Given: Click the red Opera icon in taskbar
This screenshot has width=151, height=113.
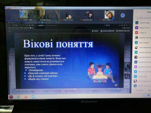Looking at the screenshot, I should point(11,97).
